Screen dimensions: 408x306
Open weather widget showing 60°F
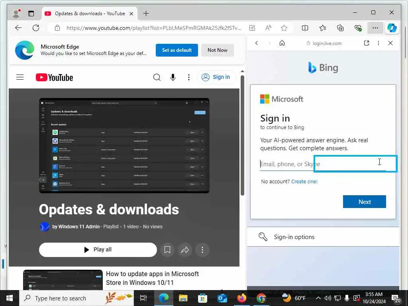pyautogui.click(x=294, y=298)
